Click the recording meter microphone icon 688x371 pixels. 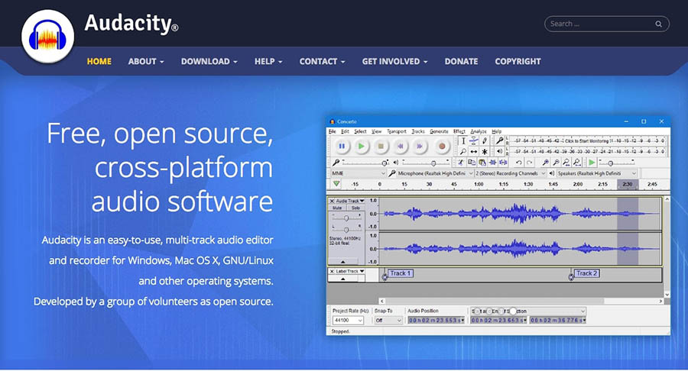(x=499, y=140)
